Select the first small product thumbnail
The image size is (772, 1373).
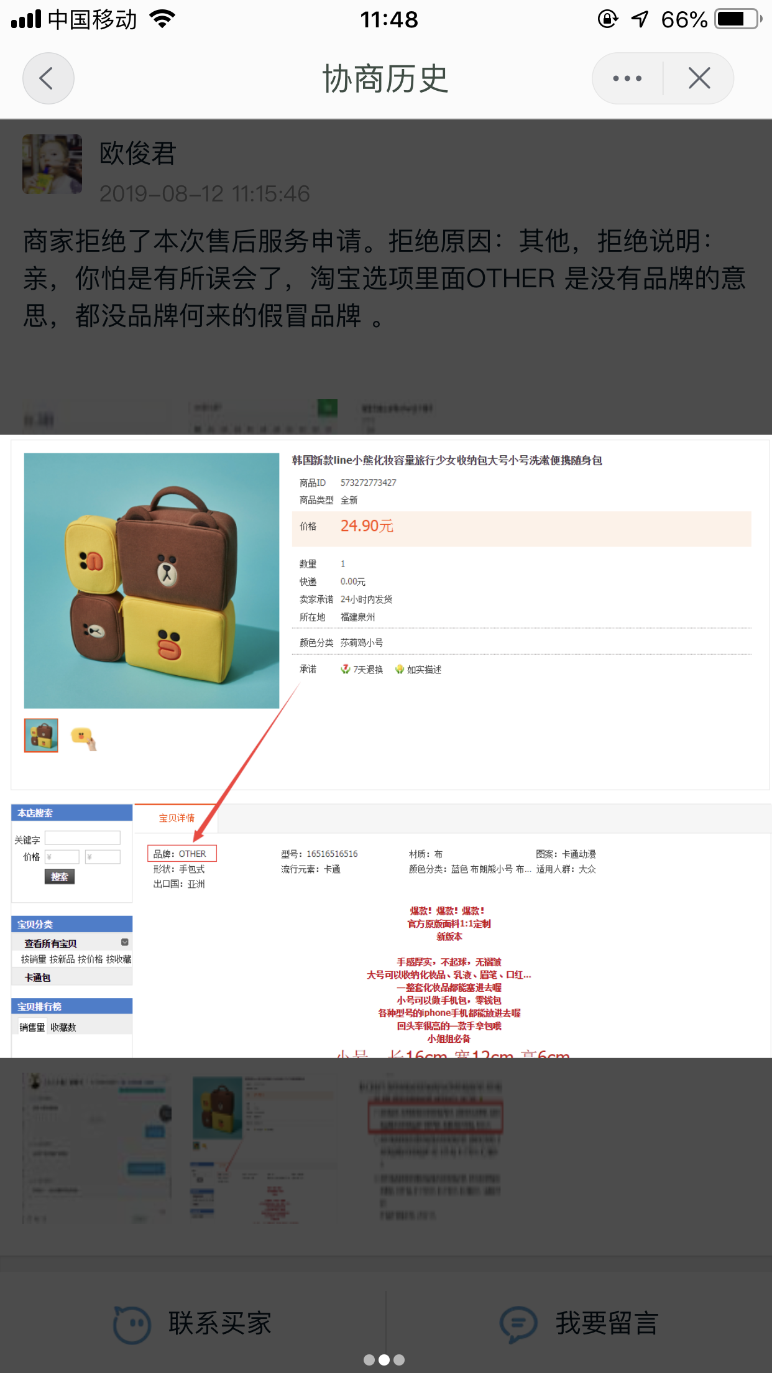point(41,735)
